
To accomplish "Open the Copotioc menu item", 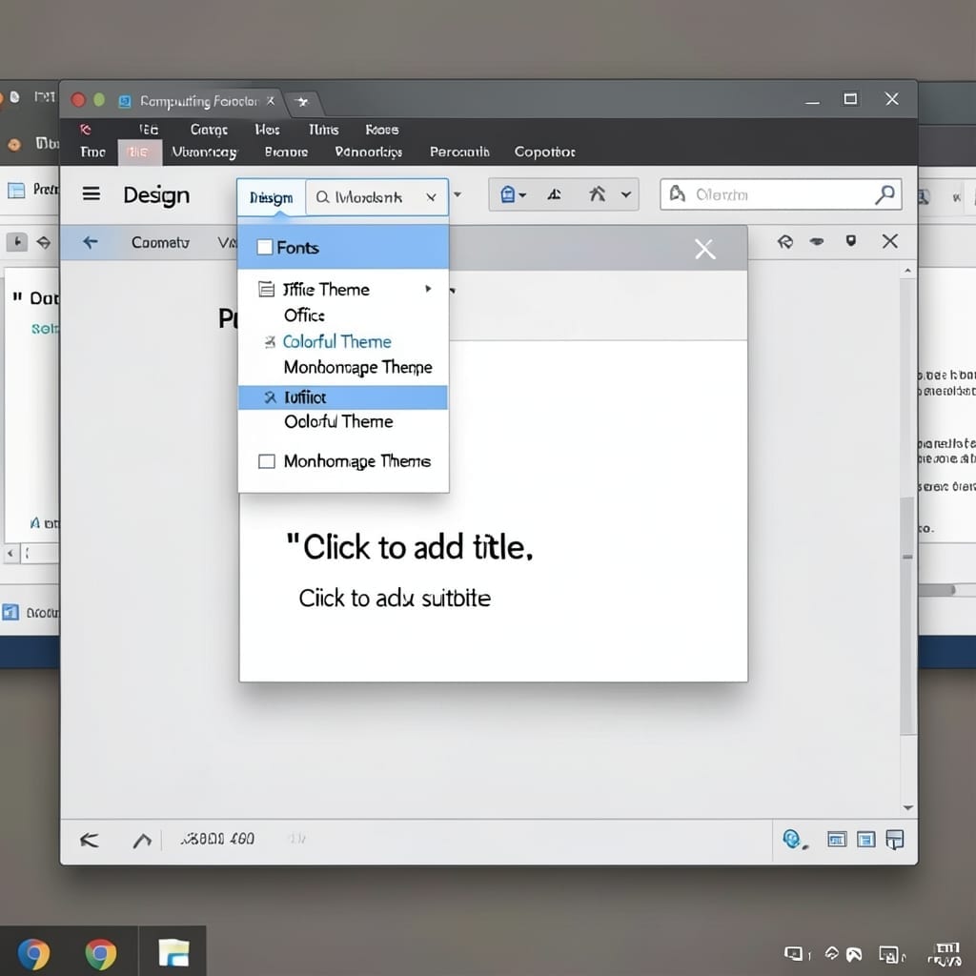I will [x=544, y=152].
